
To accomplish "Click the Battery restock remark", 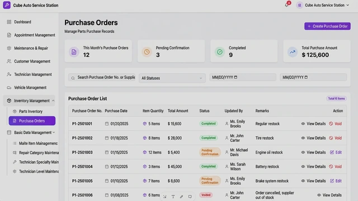I will 267,166.
